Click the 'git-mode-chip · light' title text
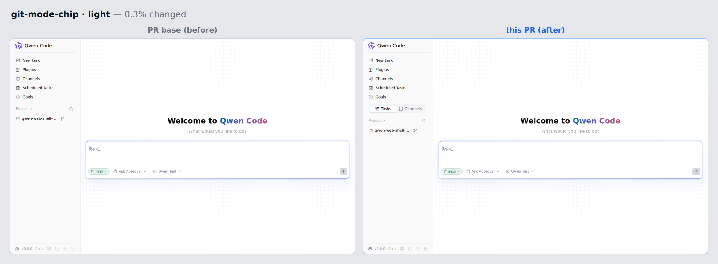The width and height of the screenshot is (718, 264). click(x=61, y=14)
